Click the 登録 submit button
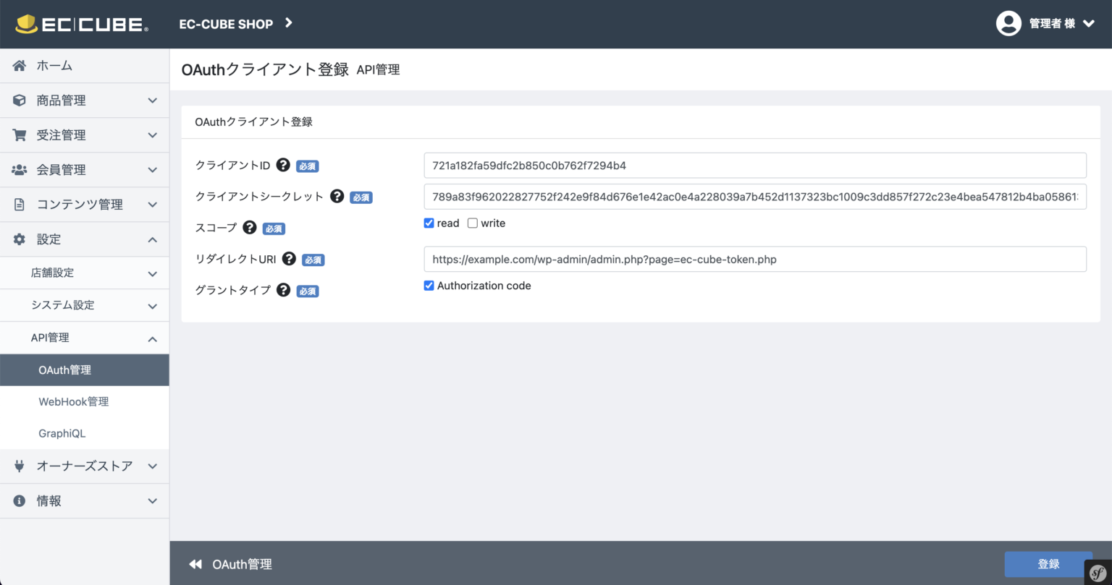 (x=1048, y=564)
